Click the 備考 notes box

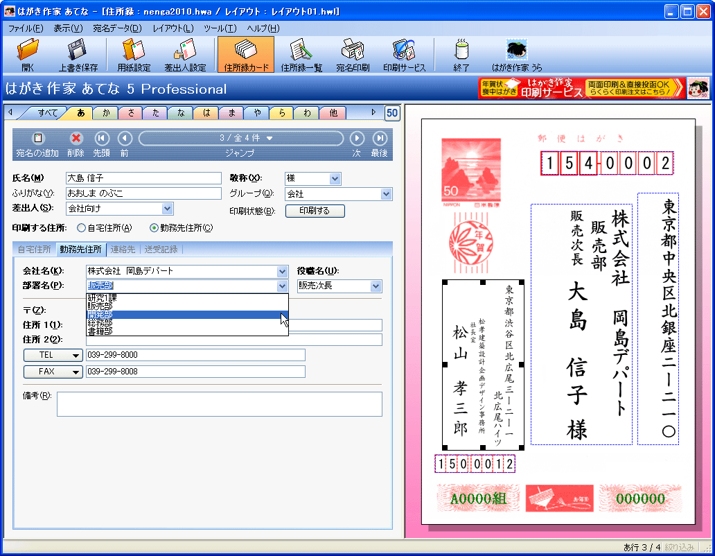[220, 404]
